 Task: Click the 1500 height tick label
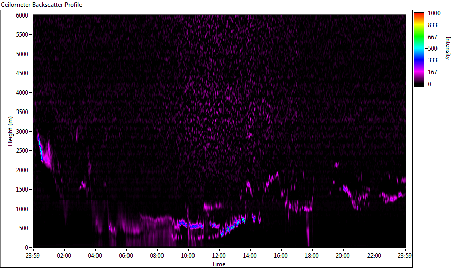coord(22,190)
